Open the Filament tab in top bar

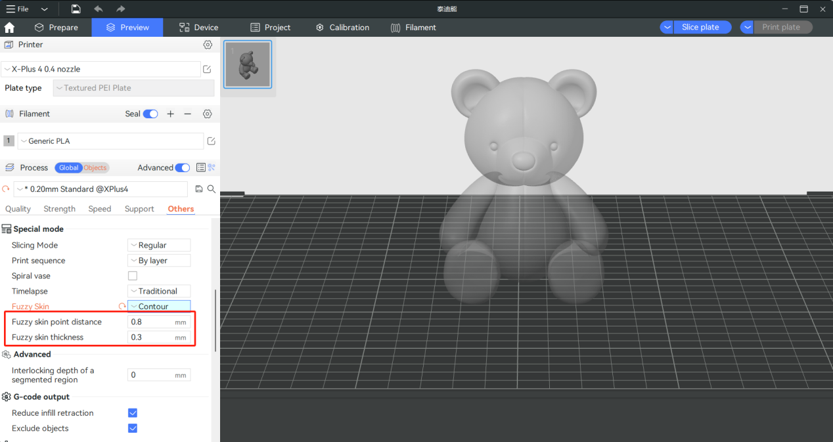coord(413,28)
